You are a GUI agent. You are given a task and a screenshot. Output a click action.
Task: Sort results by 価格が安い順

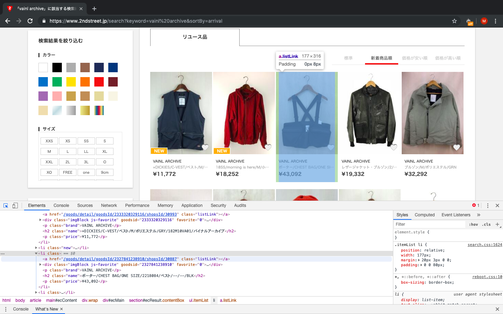415,58
